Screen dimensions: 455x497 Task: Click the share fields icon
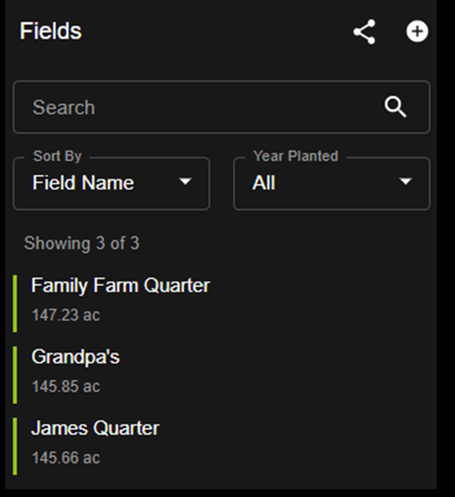[365, 32]
